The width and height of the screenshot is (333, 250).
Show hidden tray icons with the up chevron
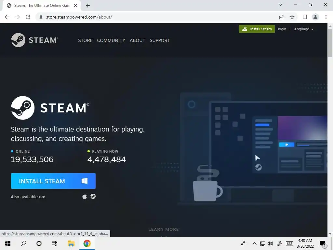[x=254, y=243]
